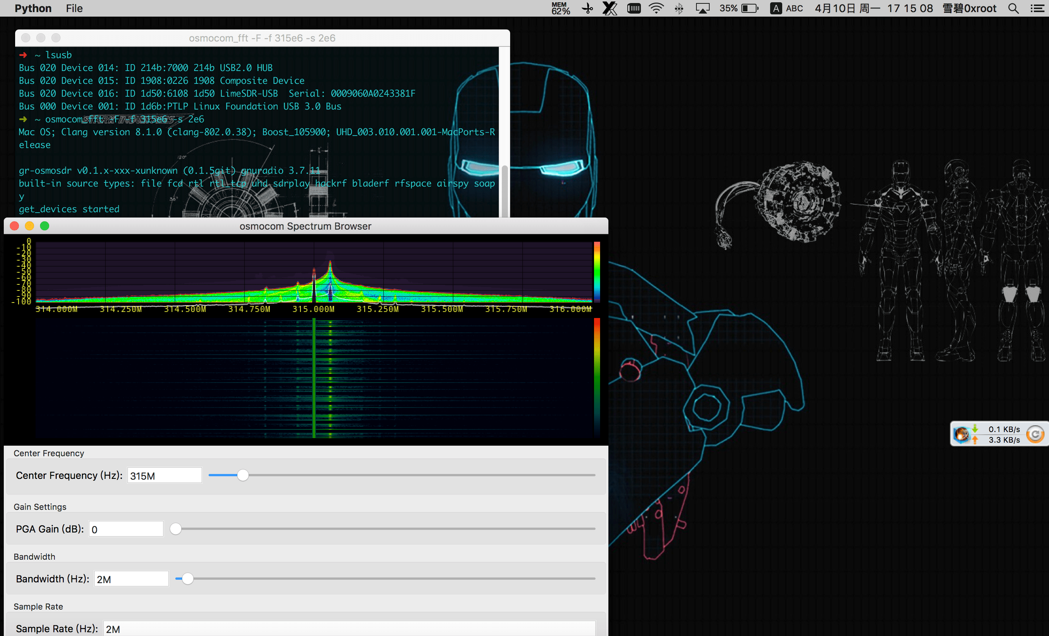The image size is (1049, 636).
Task: Click the MEM 62% memory monitor icon
Action: click(560, 9)
